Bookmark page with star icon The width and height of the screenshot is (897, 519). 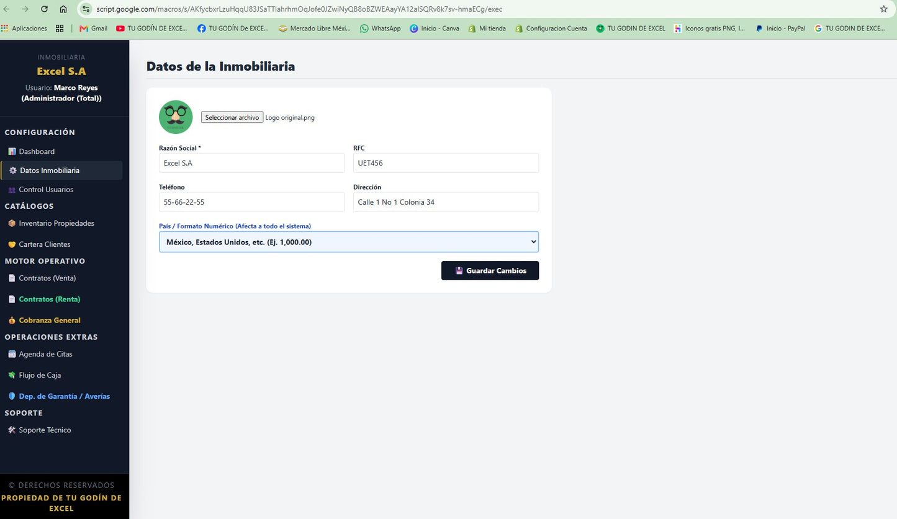(883, 9)
